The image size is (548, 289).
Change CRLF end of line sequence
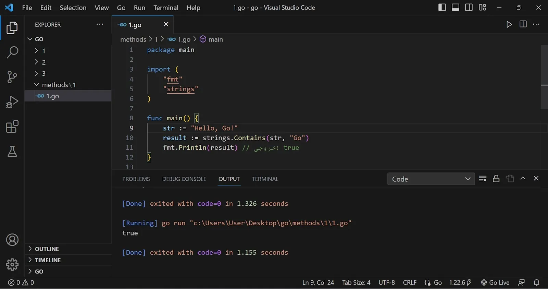tap(410, 282)
